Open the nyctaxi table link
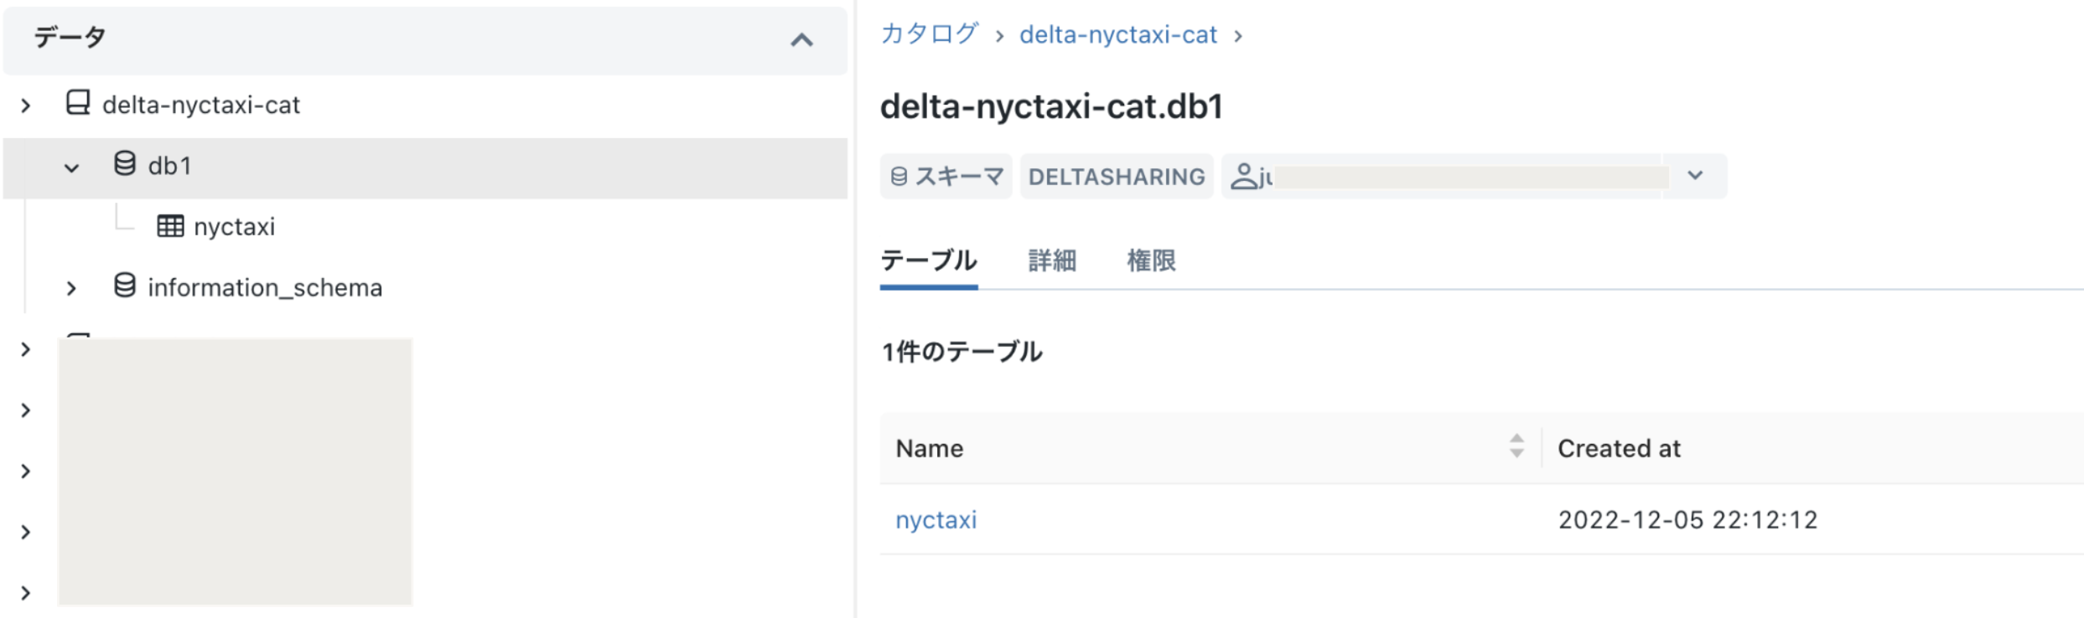Viewport: 2084px width, 618px height. click(x=936, y=520)
